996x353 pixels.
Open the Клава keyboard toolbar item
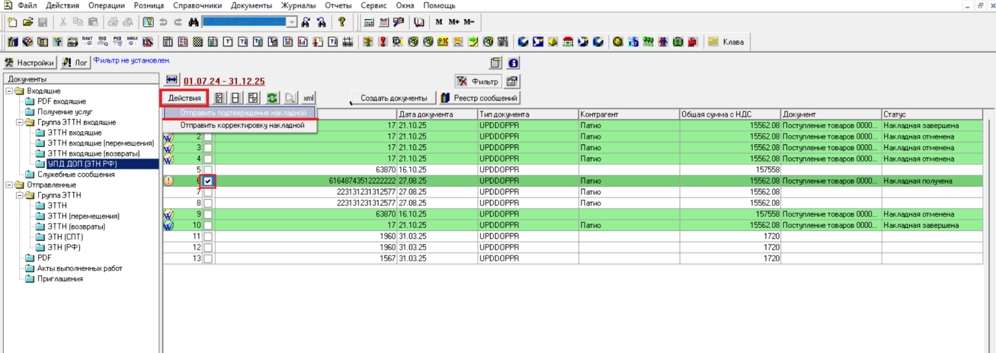click(726, 42)
